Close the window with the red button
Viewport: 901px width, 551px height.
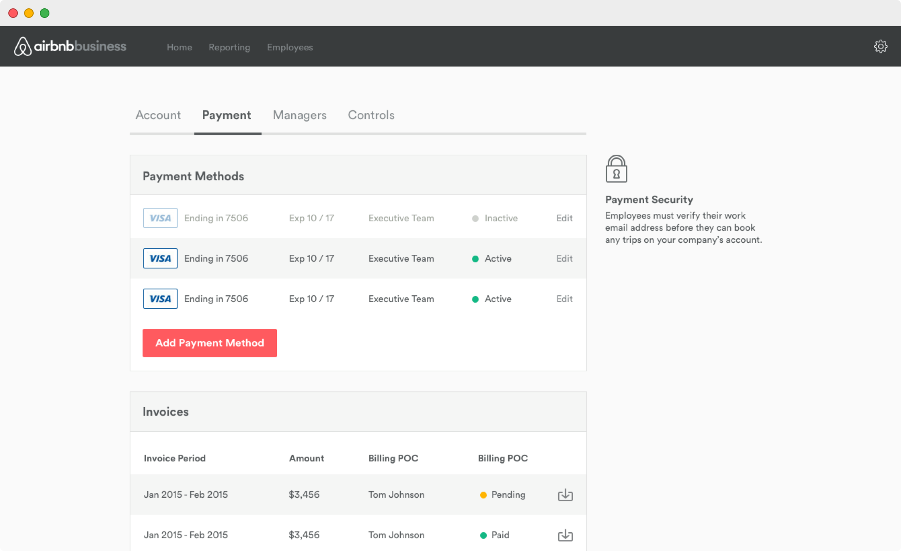tap(13, 13)
